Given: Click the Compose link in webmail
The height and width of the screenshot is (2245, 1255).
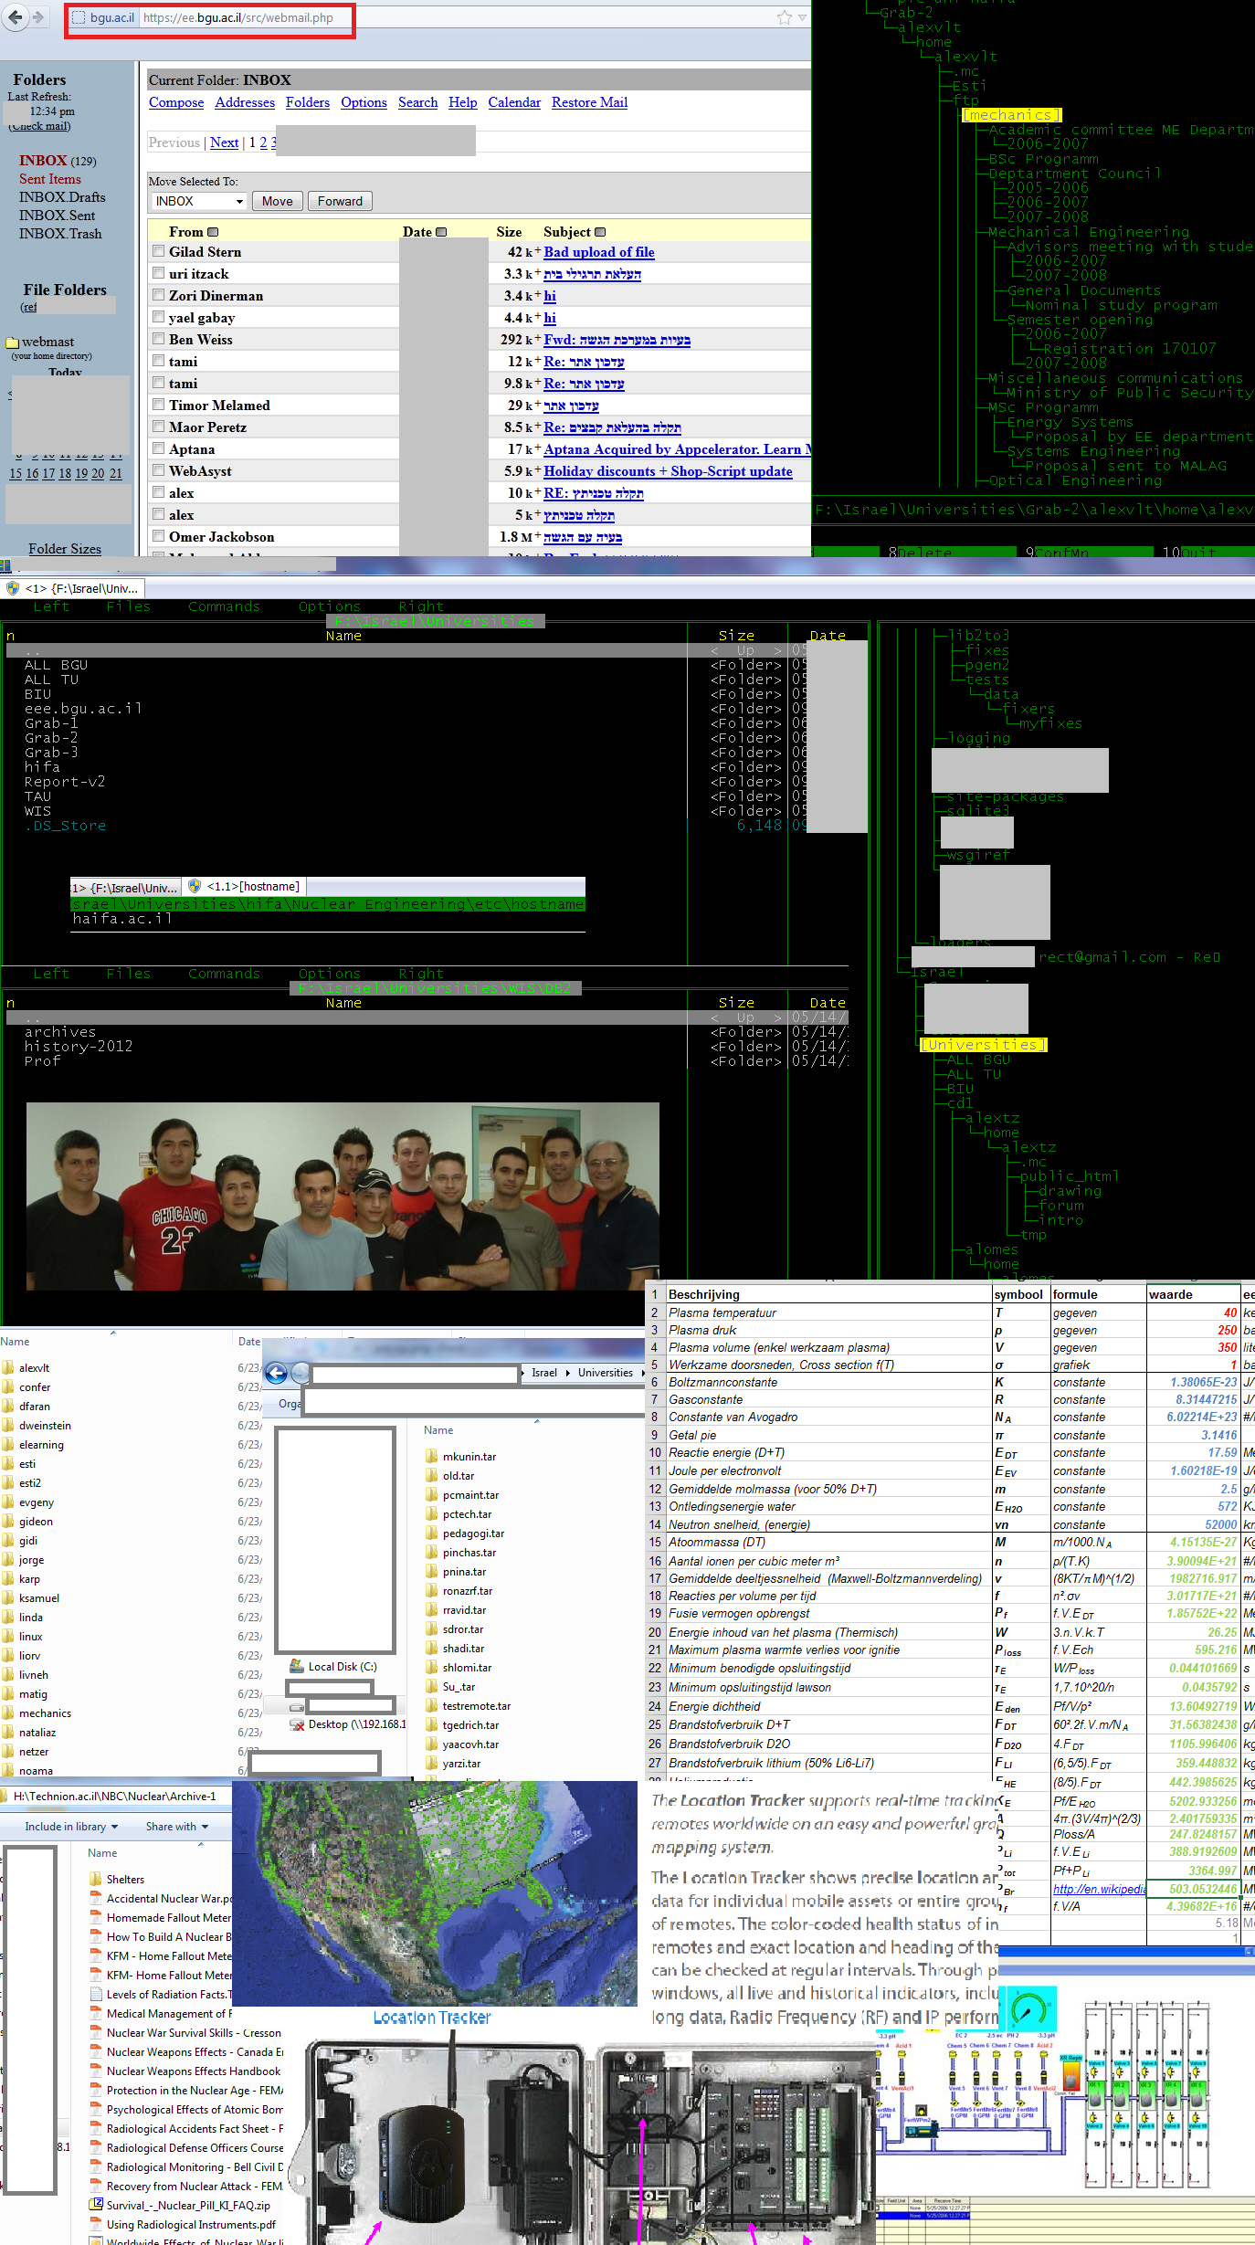Looking at the screenshot, I should [176, 102].
